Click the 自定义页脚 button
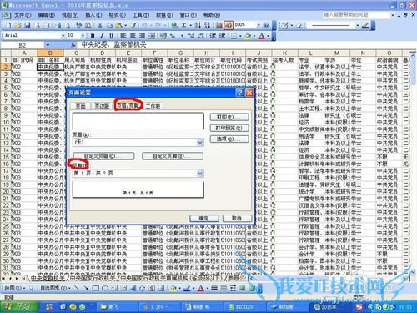Image resolution: width=417 pixels, height=313 pixels. pyautogui.click(x=173, y=156)
